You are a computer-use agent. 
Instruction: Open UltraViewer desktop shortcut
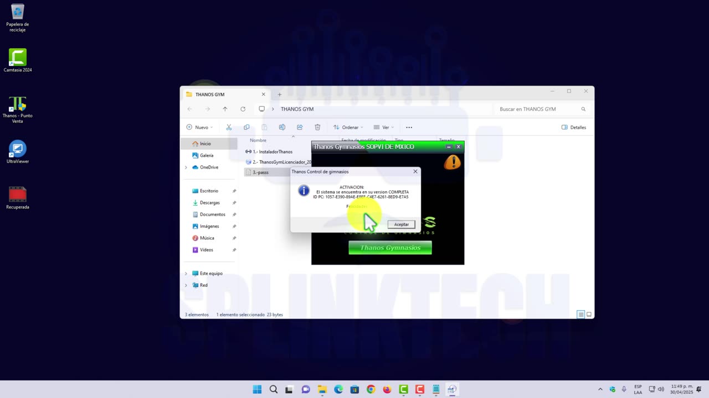(18, 152)
